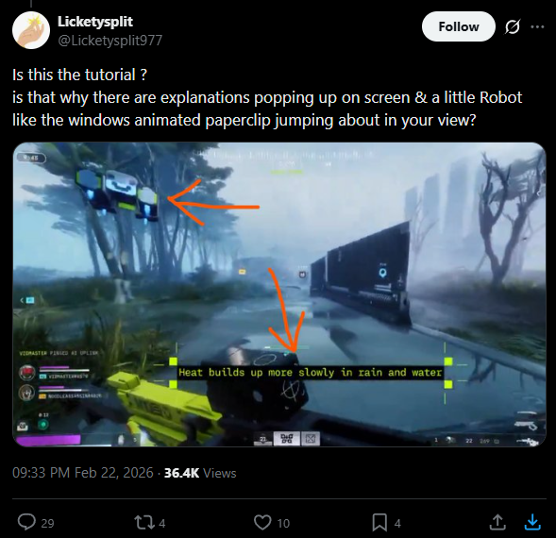Open the share upload icon
Viewport: 556px width, 538px height.
click(x=497, y=522)
